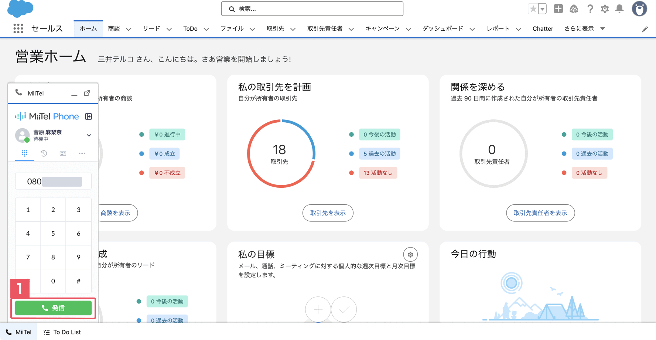Dial digit 2 on keypad
Viewport: 656px width, 340px height.
tap(53, 210)
